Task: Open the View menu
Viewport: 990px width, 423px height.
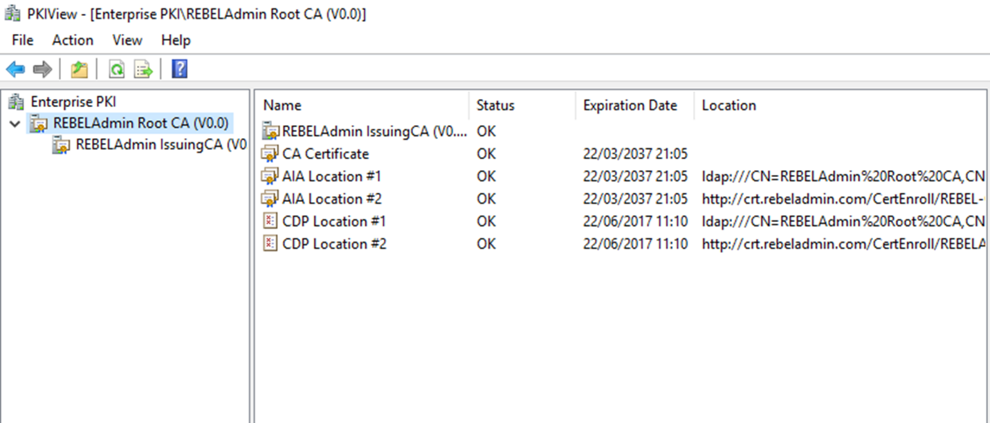Action: pyautogui.click(x=127, y=40)
